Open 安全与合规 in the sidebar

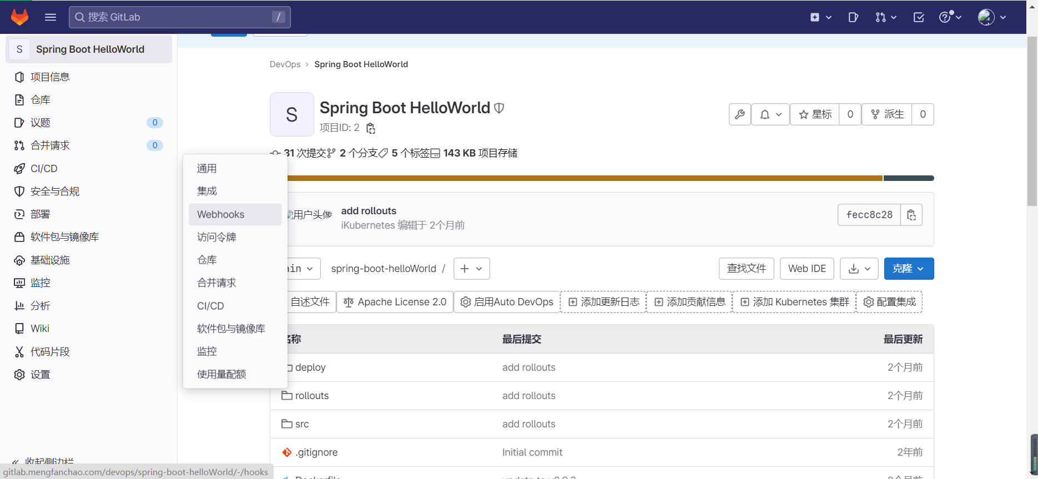[89, 191]
